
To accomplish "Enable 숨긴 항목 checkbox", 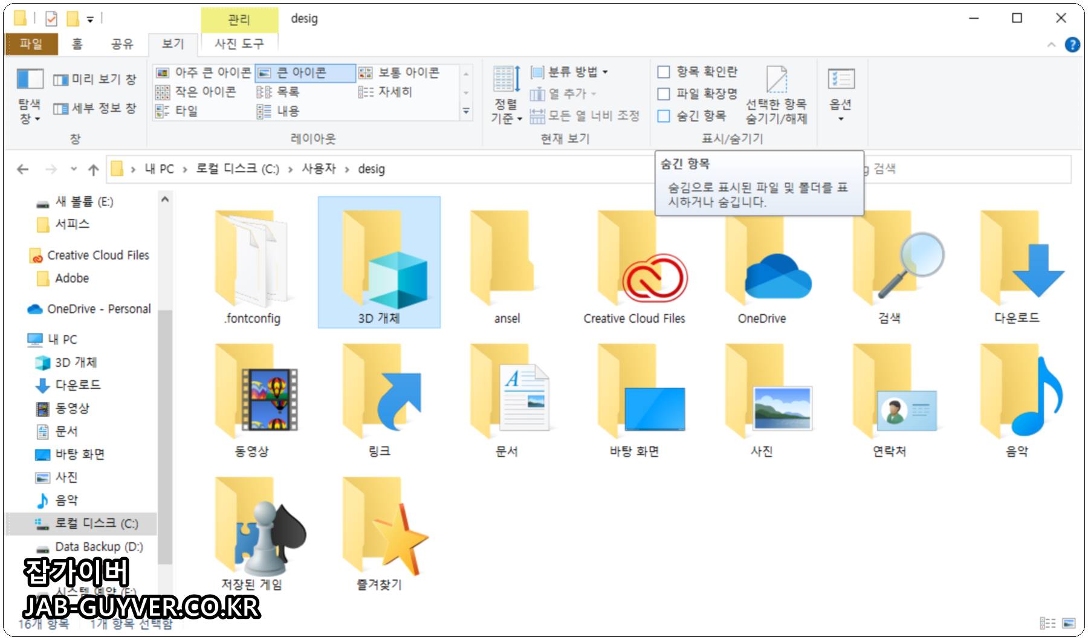I will point(664,115).
